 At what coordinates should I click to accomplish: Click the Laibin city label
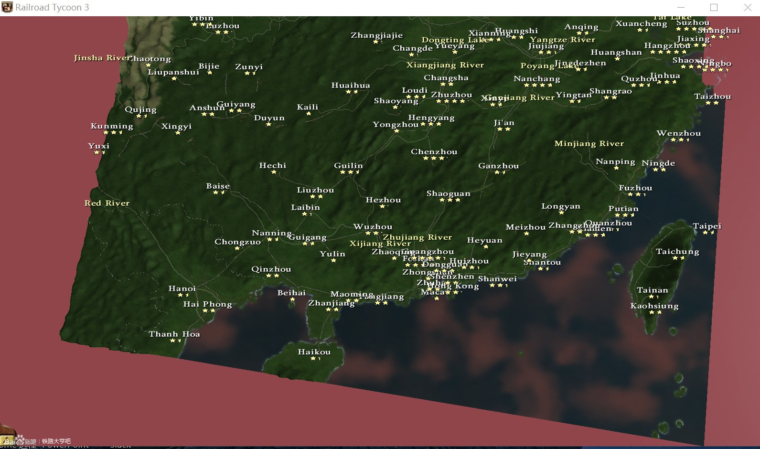(305, 207)
